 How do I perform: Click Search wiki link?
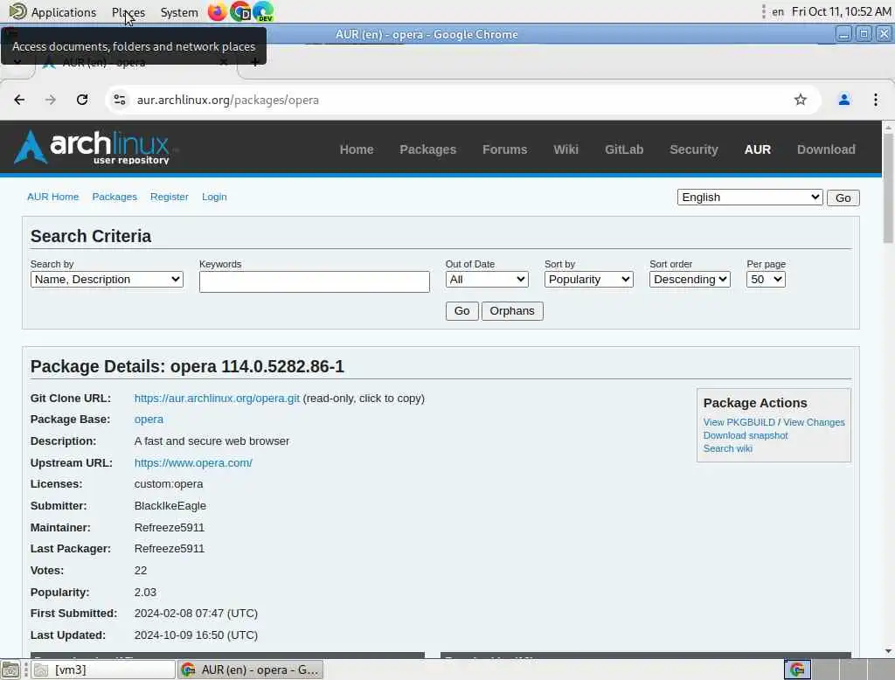(727, 448)
